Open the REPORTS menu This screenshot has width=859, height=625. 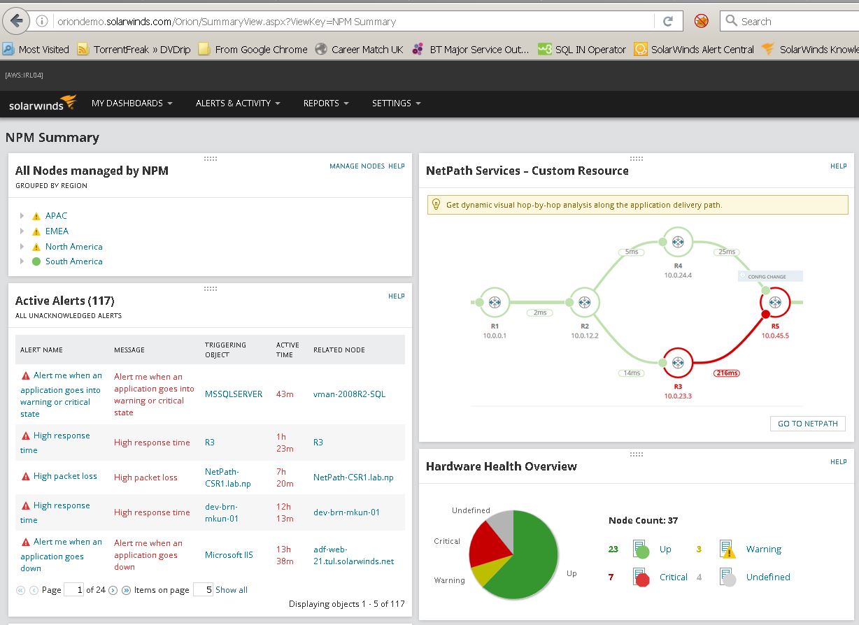coord(326,103)
